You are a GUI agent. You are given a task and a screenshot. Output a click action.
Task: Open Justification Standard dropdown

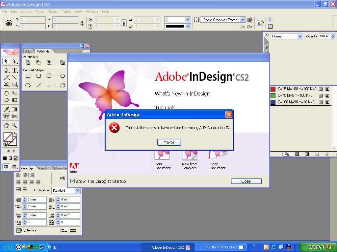coord(78,190)
